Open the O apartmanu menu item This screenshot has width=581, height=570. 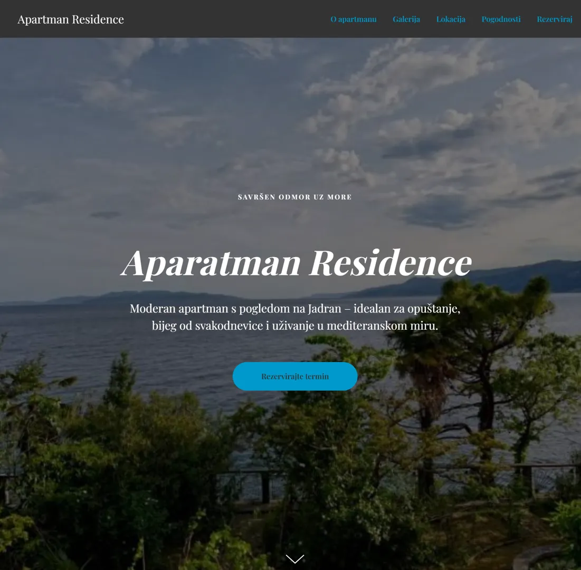tap(354, 19)
